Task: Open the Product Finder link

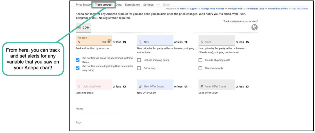Action: click(235, 9)
